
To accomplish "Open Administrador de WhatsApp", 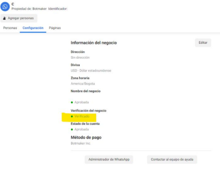I will pyautogui.click(x=109, y=160).
